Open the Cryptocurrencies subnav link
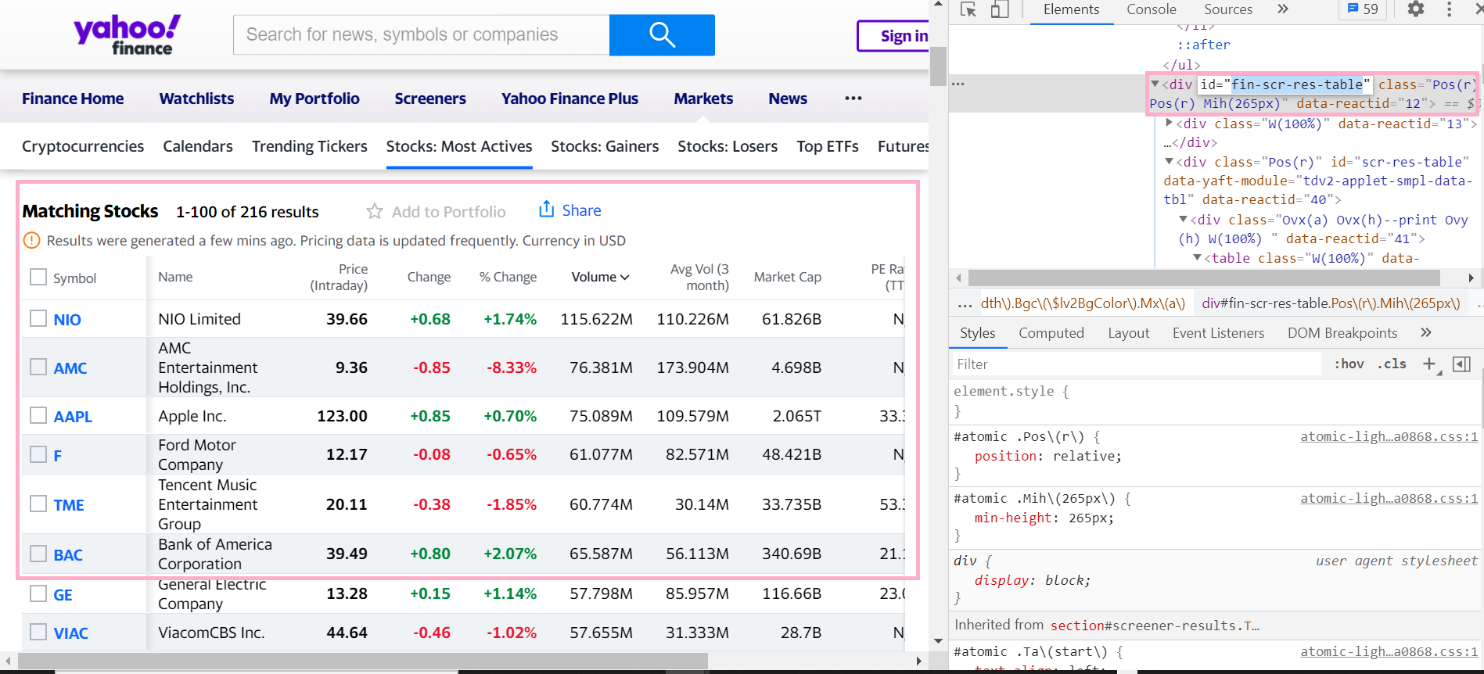1484x674 pixels. pyautogui.click(x=83, y=146)
